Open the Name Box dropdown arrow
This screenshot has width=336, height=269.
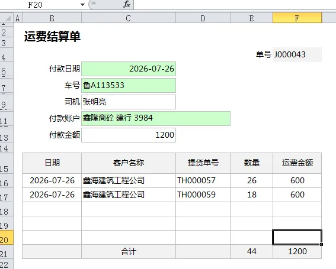coord(82,5)
